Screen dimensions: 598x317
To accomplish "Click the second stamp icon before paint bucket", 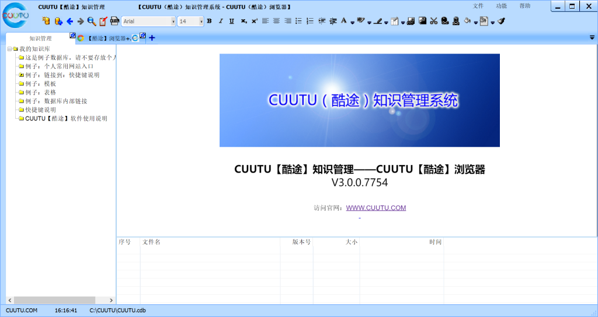I will (456, 22).
